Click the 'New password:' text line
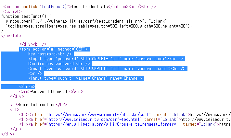 tap(50, 54)
